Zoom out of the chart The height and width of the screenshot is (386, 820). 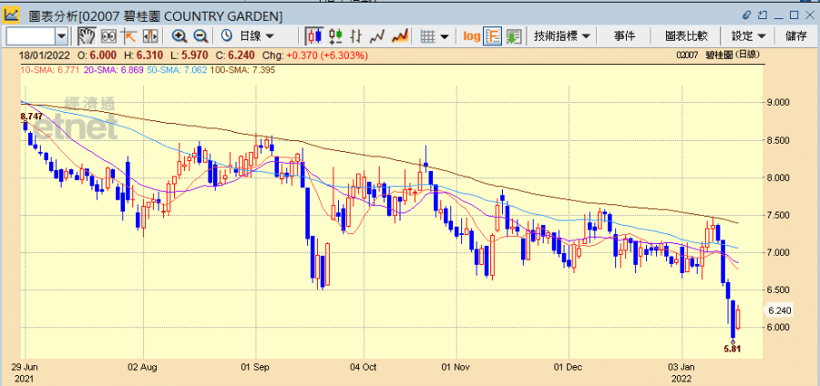[x=200, y=36]
